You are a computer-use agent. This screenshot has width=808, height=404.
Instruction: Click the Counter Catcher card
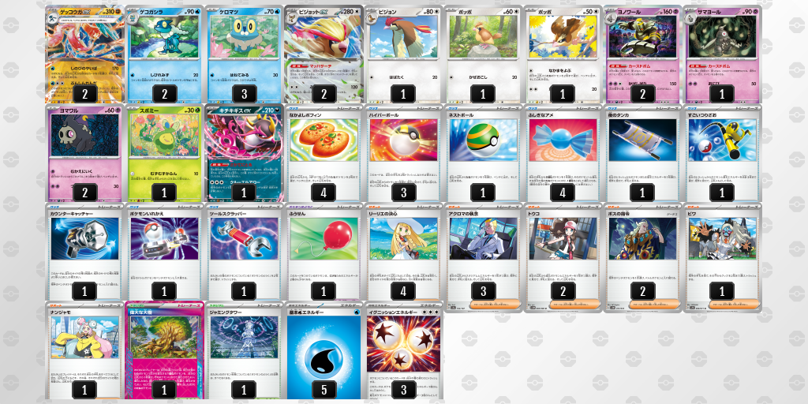(84, 252)
